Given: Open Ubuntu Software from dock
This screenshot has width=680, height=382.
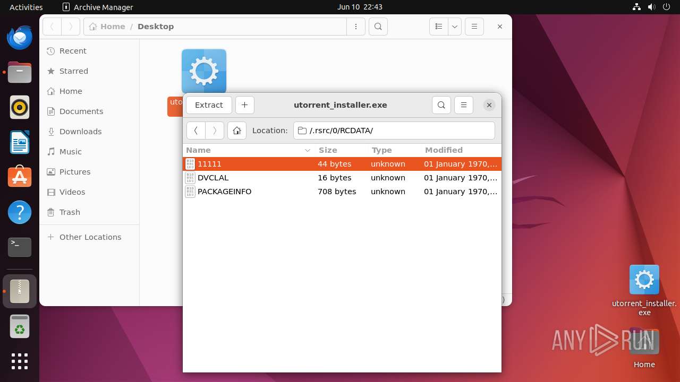Looking at the screenshot, I should [20, 178].
